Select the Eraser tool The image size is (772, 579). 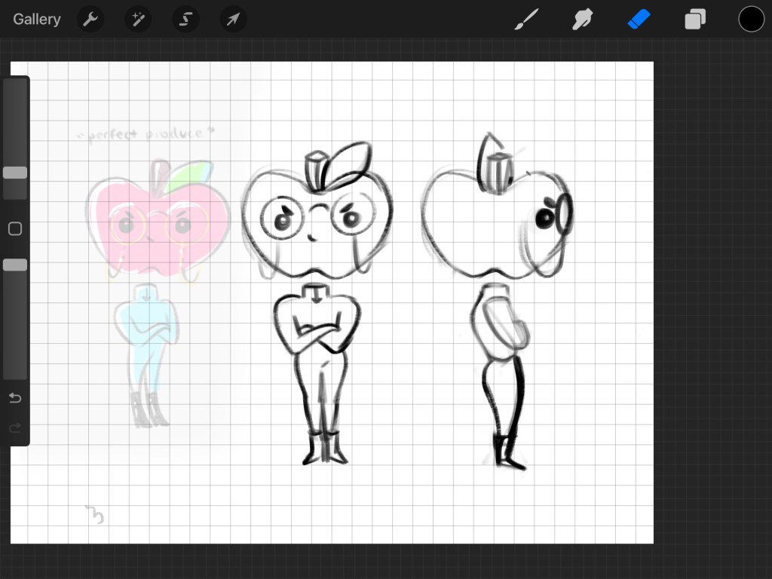[x=639, y=20]
